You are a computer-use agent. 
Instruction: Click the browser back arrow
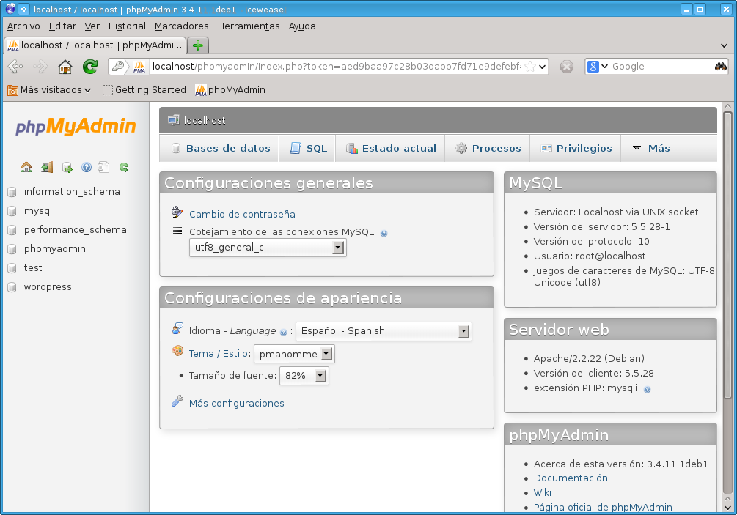coord(15,67)
